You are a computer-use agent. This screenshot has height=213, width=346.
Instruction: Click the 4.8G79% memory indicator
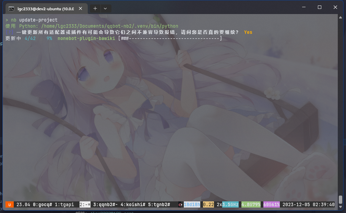pyautogui.click(x=251, y=205)
